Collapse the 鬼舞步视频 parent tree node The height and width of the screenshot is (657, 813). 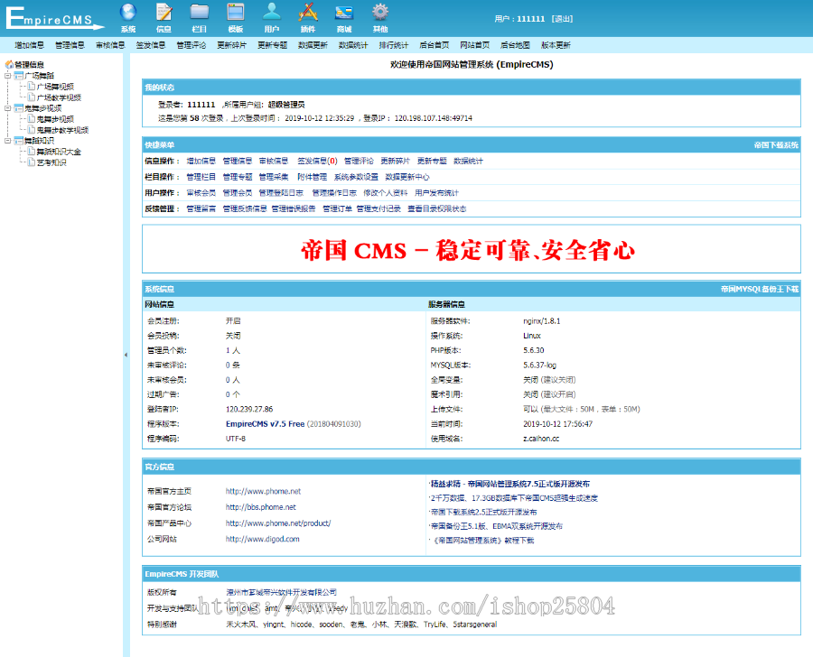tap(7, 108)
